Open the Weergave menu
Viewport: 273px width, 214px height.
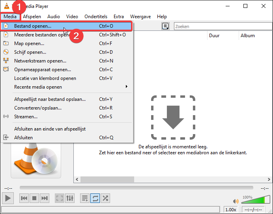(x=140, y=17)
